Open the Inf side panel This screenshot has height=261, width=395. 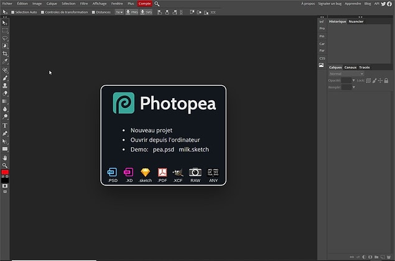(322, 22)
